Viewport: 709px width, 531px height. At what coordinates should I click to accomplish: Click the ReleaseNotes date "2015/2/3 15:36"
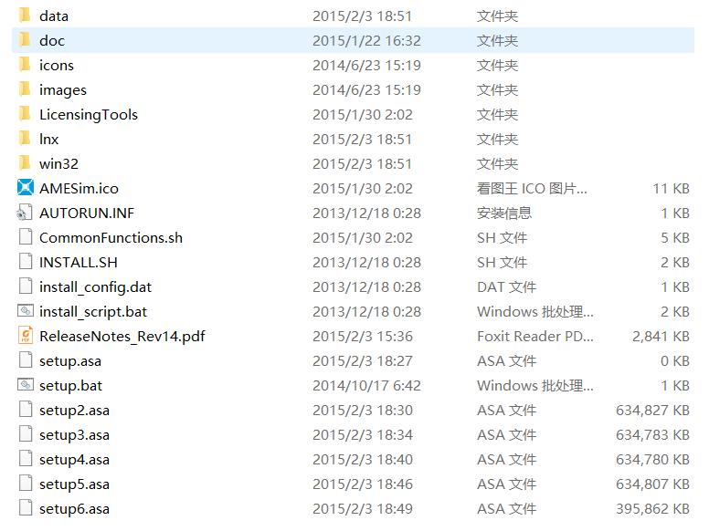point(363,337)
